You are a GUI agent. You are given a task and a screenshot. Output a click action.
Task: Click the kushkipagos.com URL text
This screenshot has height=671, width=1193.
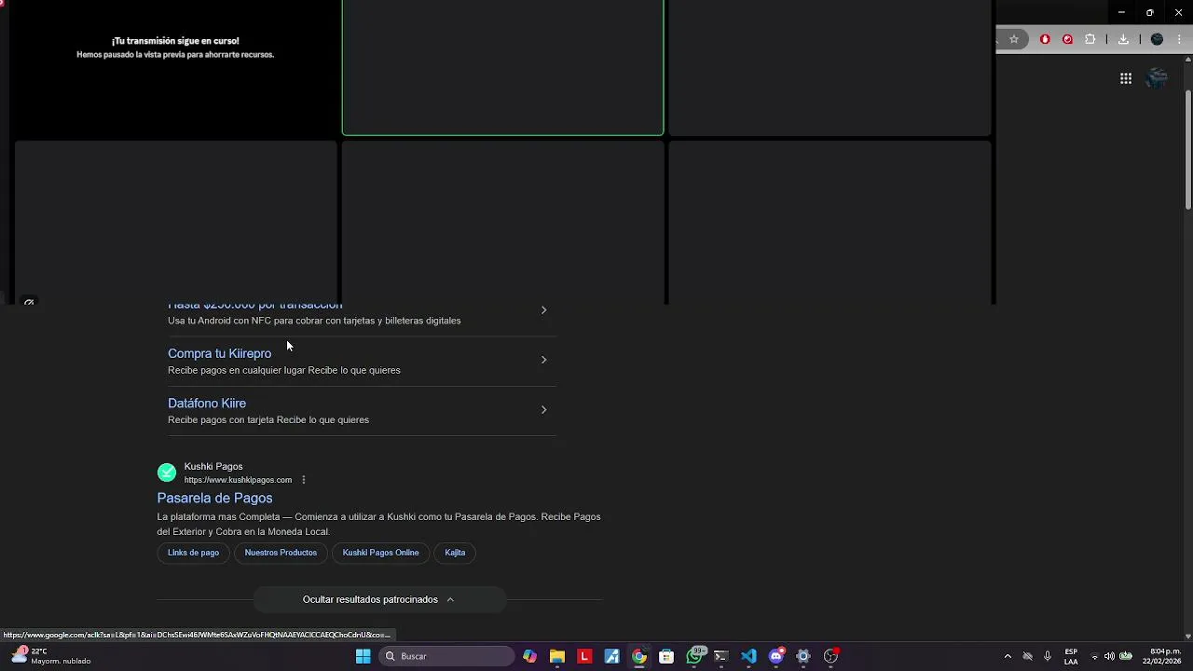tap(238, 480)
